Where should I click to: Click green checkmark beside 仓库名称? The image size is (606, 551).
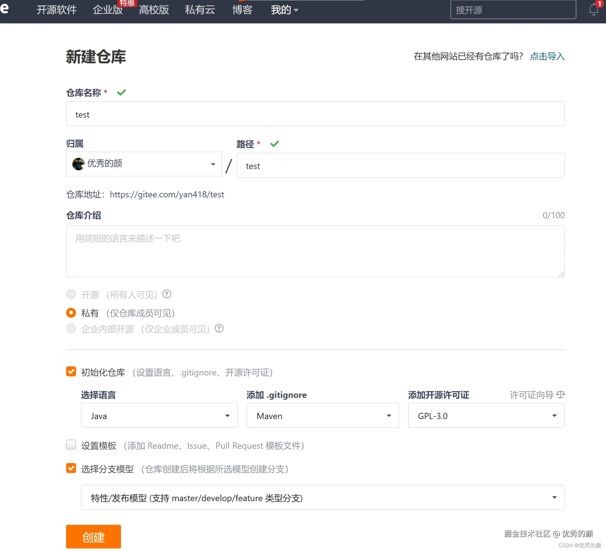121,92
